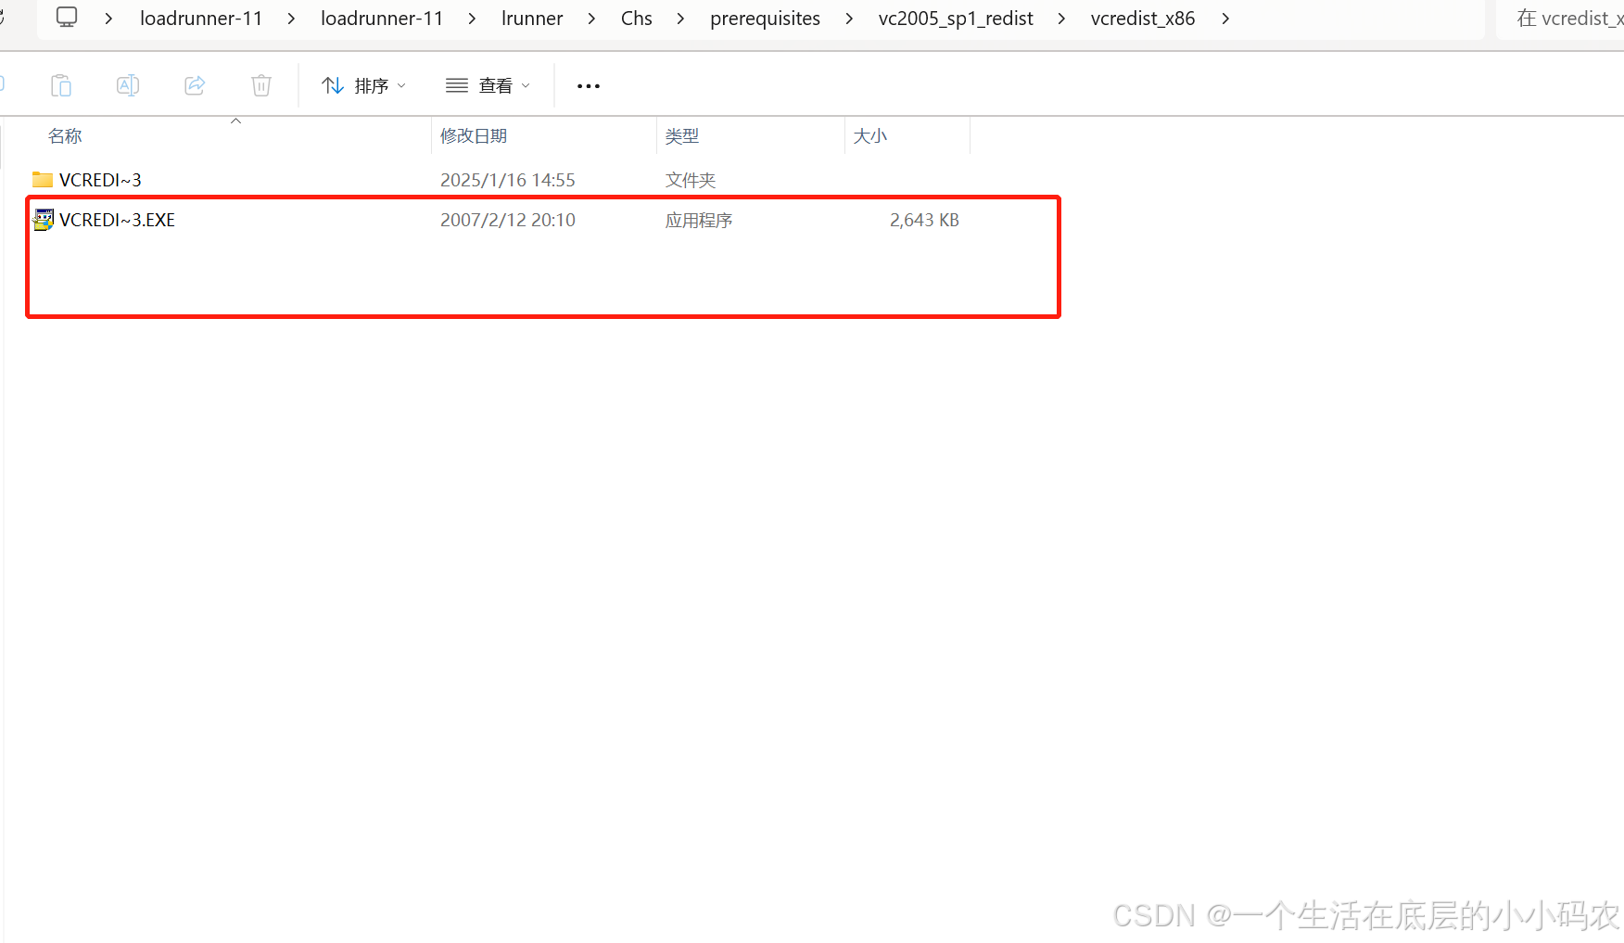This screenshot has height=943, width=1624.
Task: Click the computer icon in the address bar
Action: tap(66, 17)
